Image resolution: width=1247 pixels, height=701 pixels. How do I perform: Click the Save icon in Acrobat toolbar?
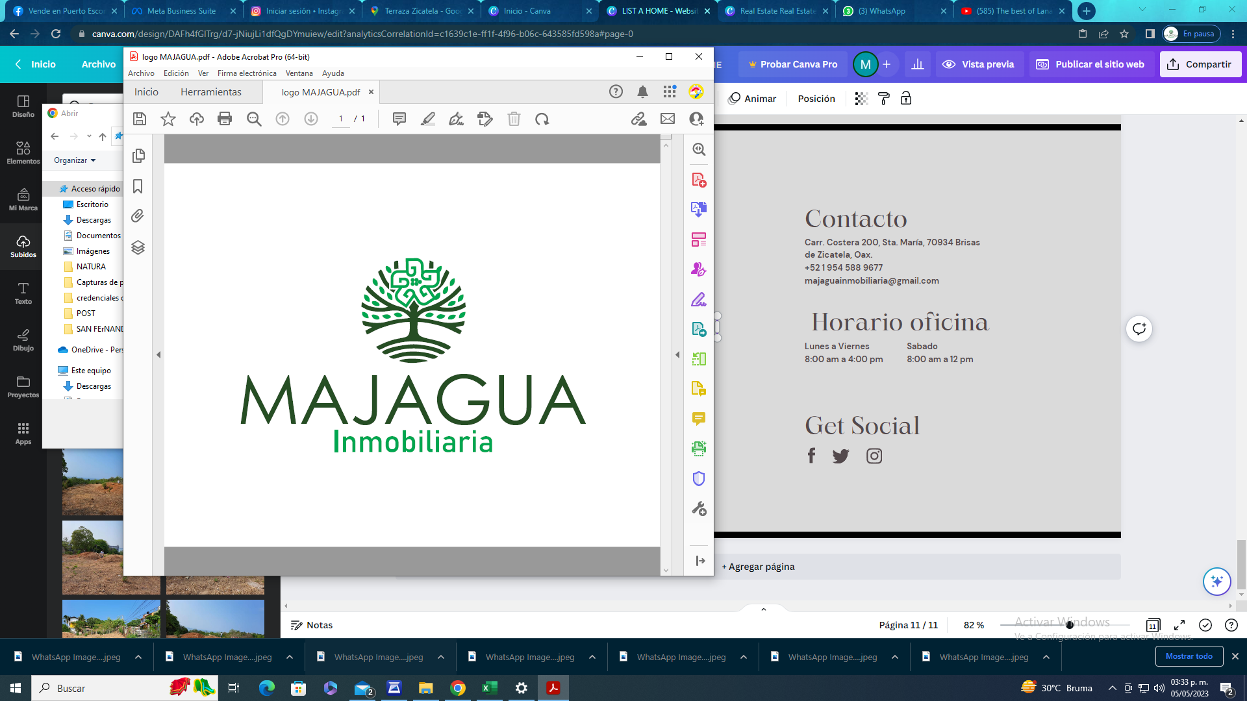tap(140, 119)
